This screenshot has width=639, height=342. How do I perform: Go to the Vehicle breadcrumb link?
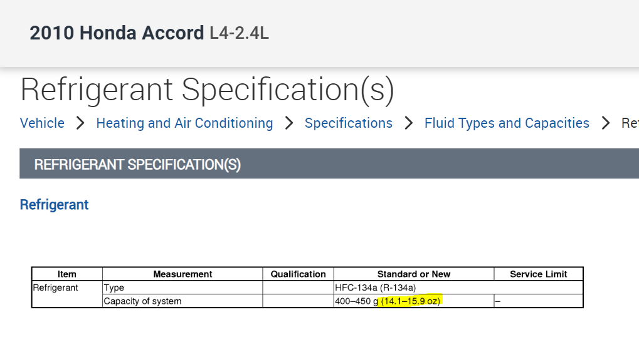tap(42, 123)
